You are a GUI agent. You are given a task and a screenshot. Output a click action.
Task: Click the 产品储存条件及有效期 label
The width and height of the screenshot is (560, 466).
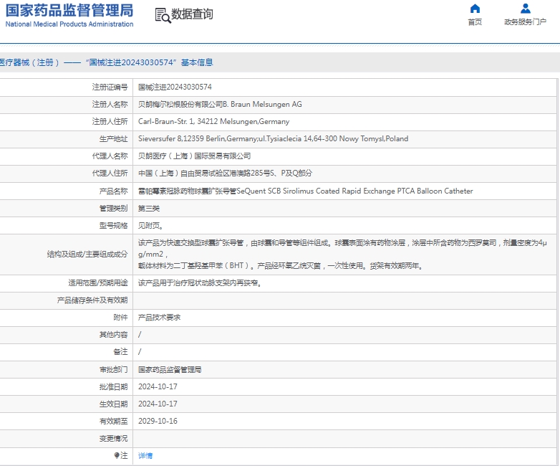pyautogui.click(x=92, y=300)
